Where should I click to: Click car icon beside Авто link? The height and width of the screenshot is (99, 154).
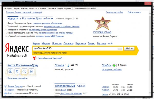(6, 93)
